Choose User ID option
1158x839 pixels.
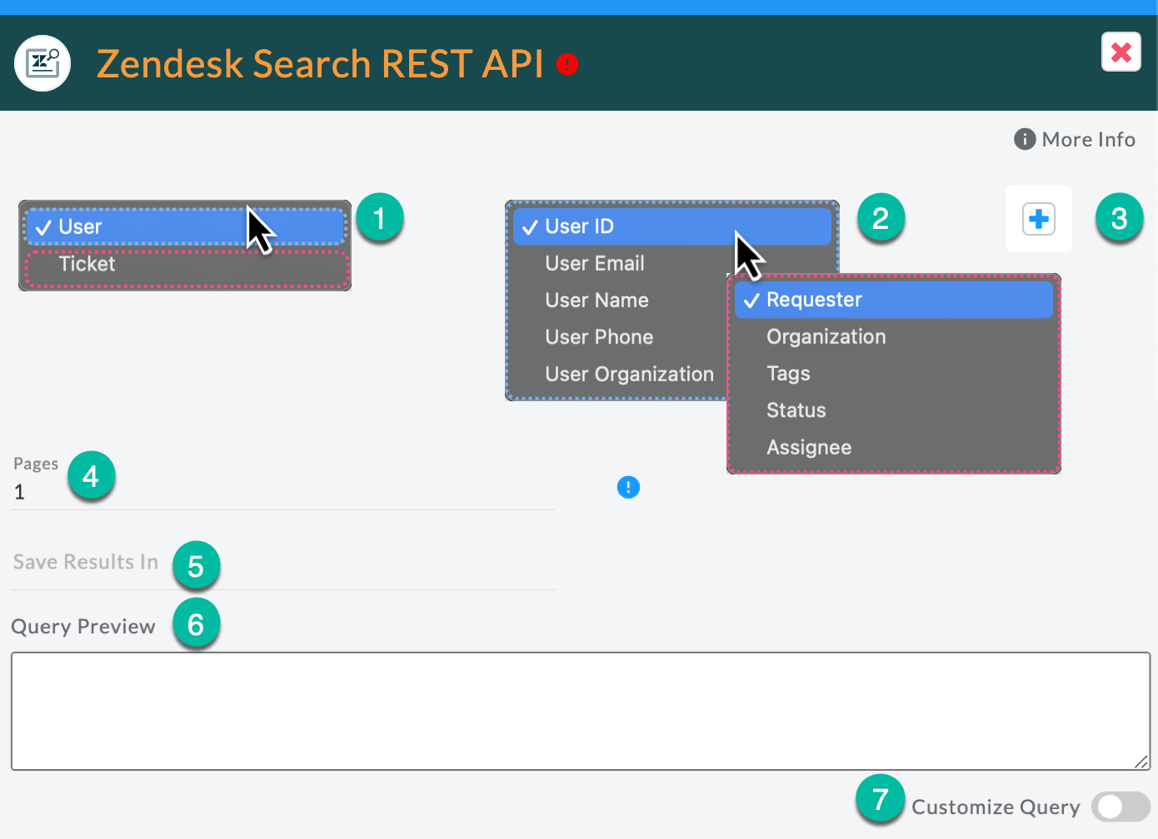(x=672, y=226)
